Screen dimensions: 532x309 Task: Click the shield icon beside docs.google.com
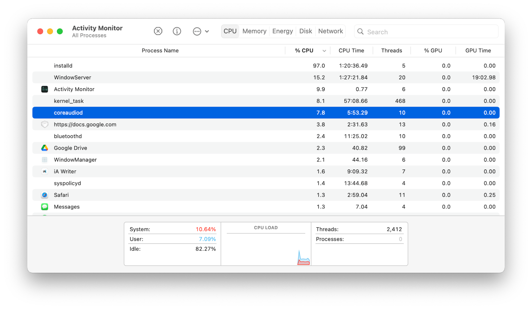(45, 125)
